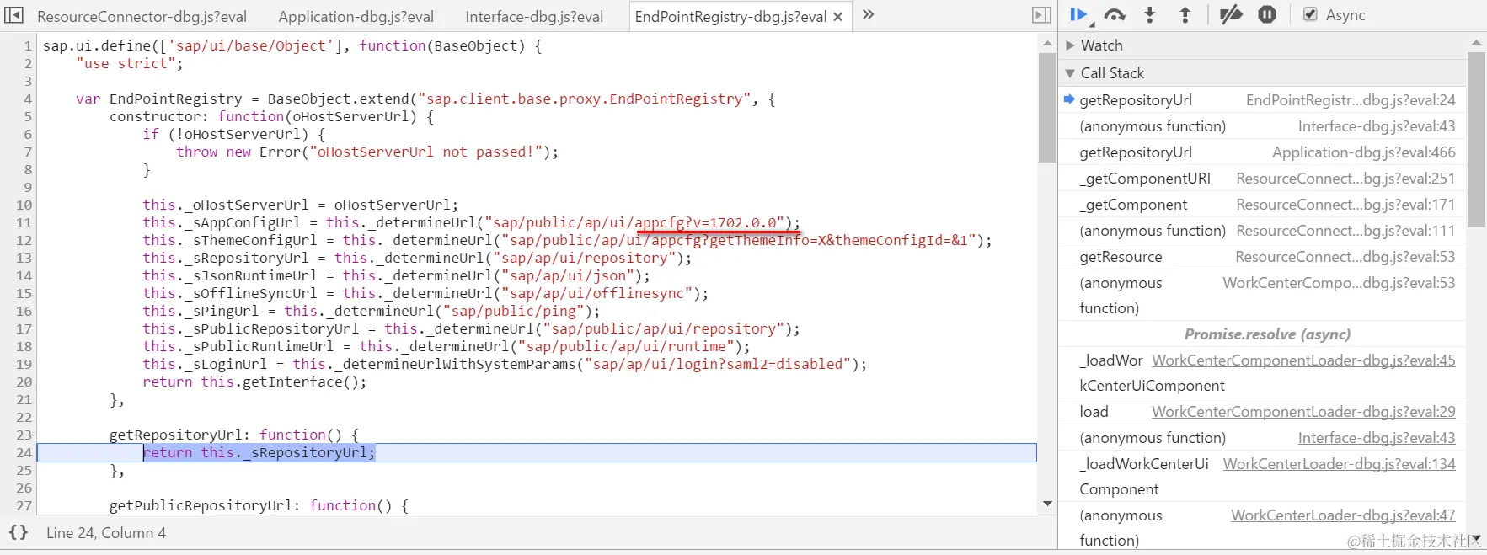Click line number 11 in gutter

(x=24, y=223)
